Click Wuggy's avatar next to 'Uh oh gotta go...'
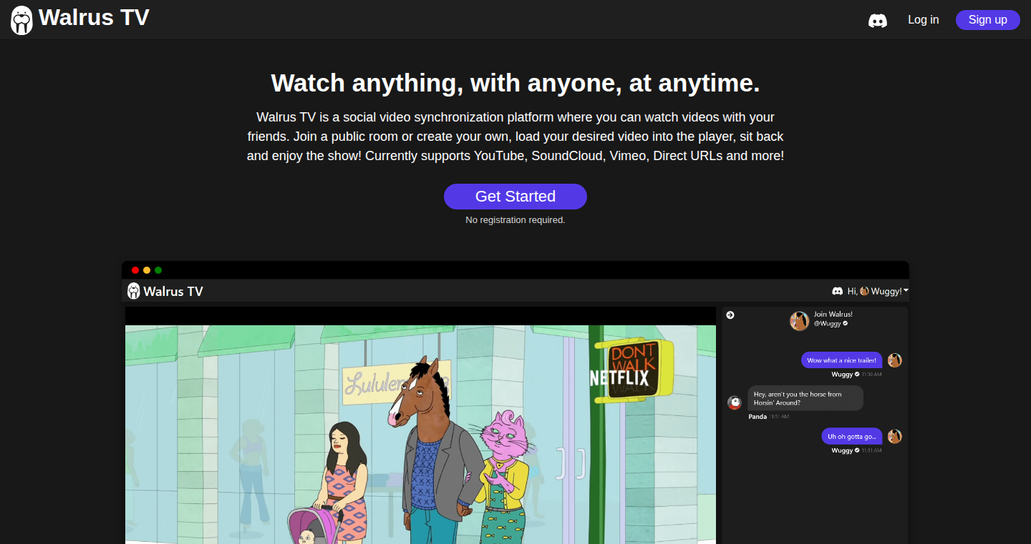The height and width of the screenshot is (544, 1031). (894, 436)
